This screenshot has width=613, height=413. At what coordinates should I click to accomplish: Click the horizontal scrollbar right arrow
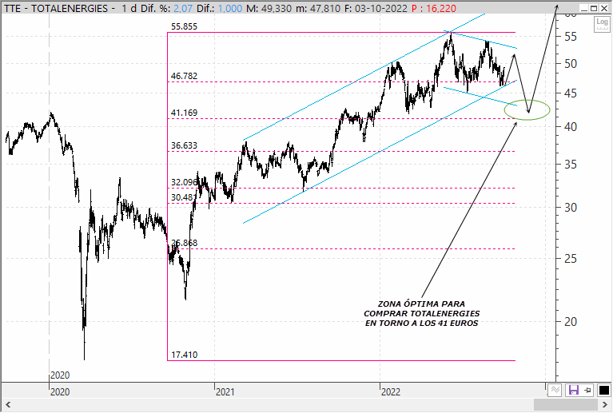point(605,404)
